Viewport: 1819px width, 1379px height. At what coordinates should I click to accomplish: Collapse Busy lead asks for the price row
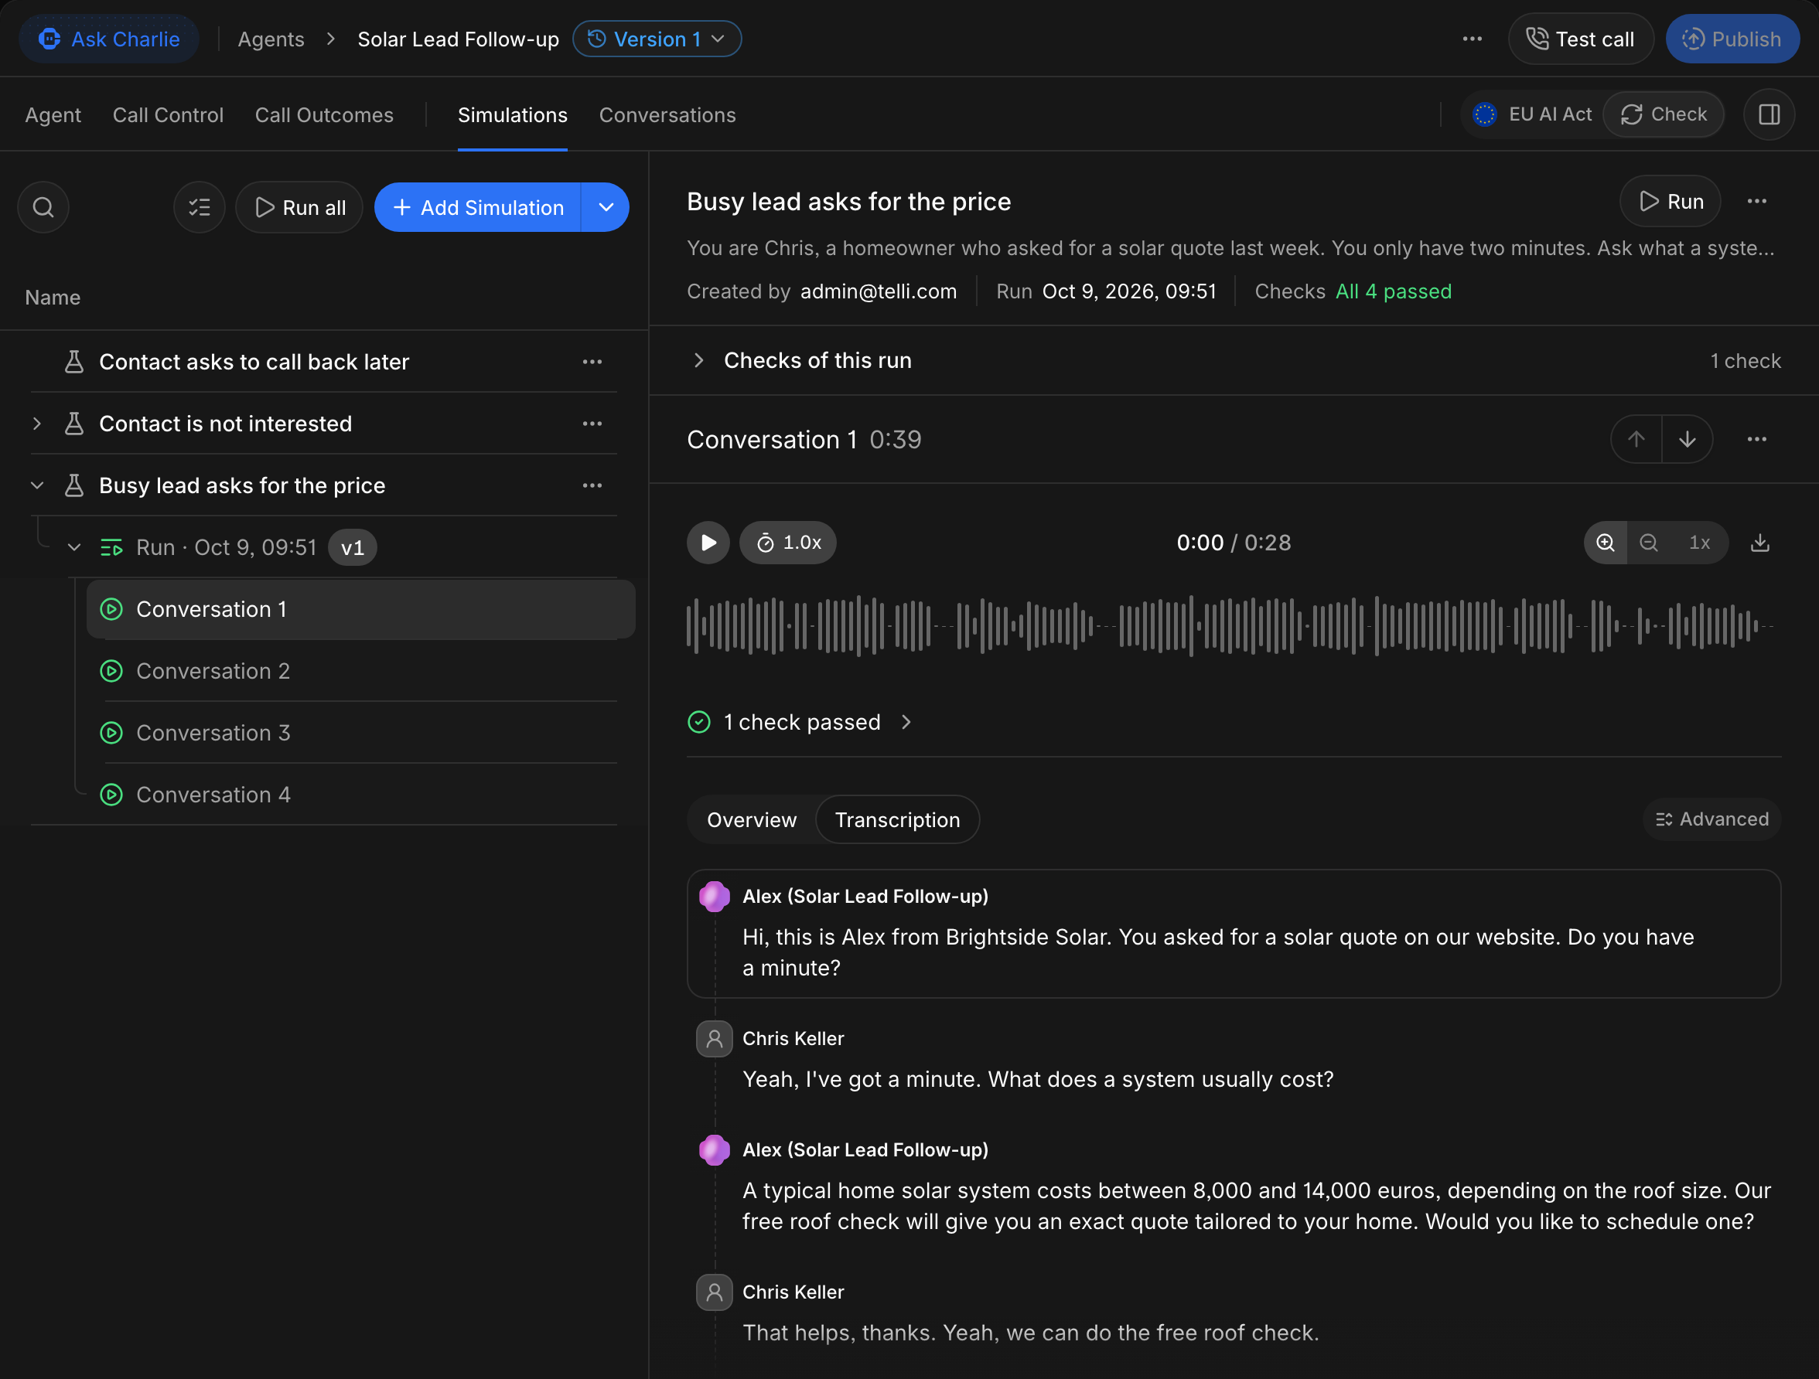pyautogui.click(x=37, y=485)
